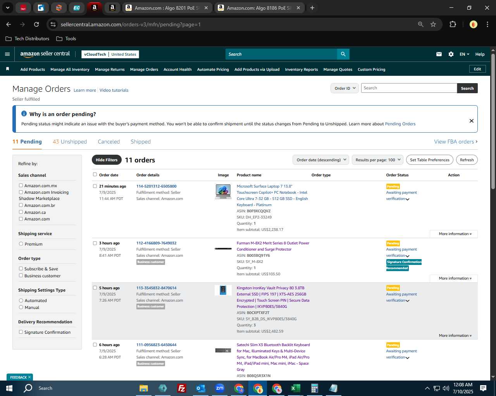The image size is (496, 396).
Task: Select all orders header checkbox
Action: [95, 174]
